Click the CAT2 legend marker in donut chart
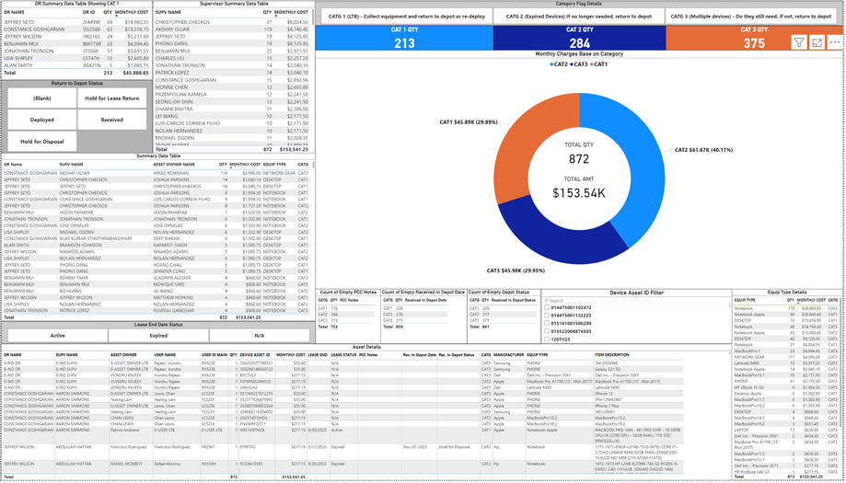The height and width of the screenshot is (483, 846). 551,64
